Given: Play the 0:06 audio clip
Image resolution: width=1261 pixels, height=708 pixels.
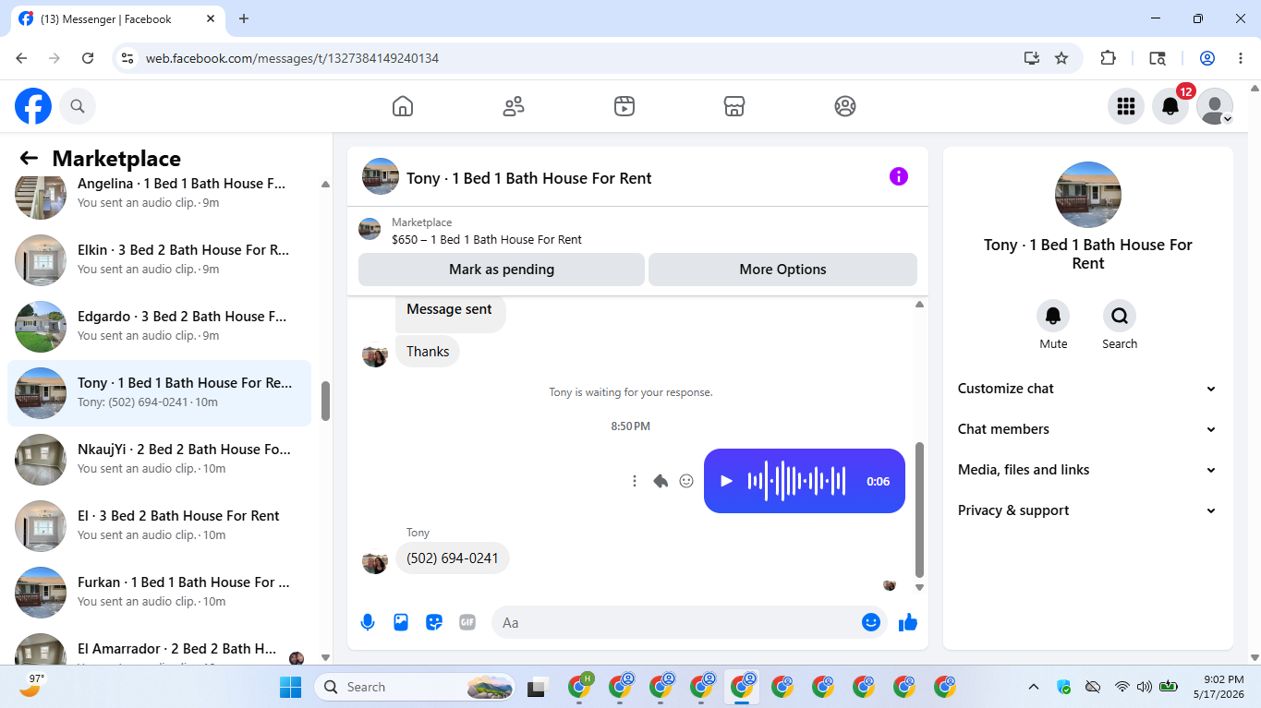Looking at the screenshot, I should coord(726,481).
